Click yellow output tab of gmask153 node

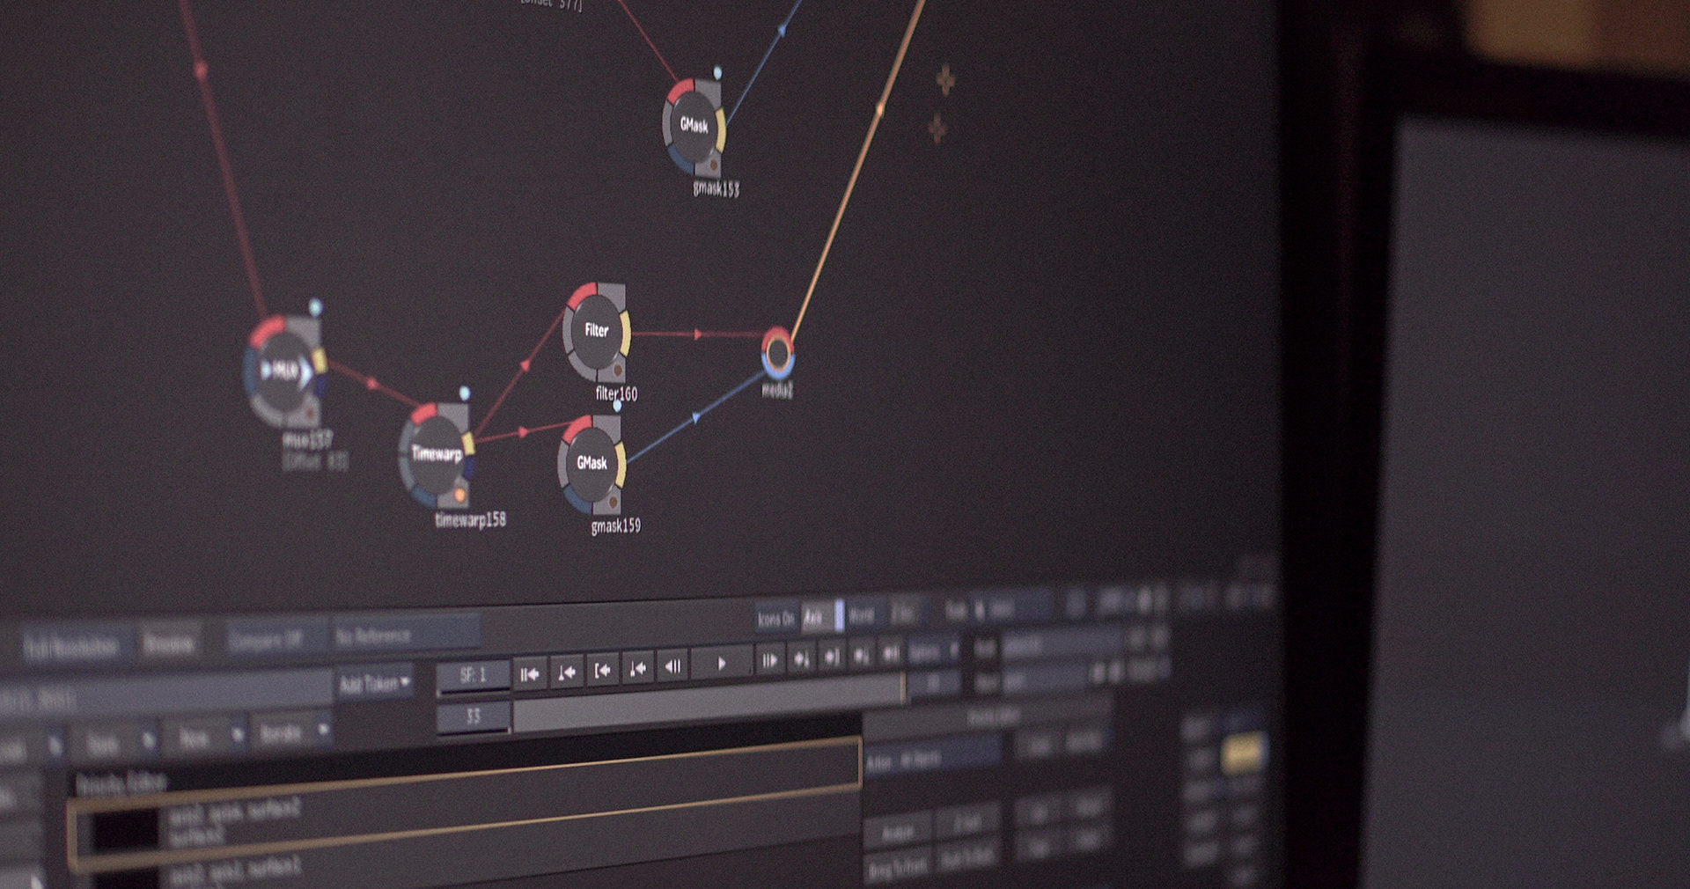721,131
